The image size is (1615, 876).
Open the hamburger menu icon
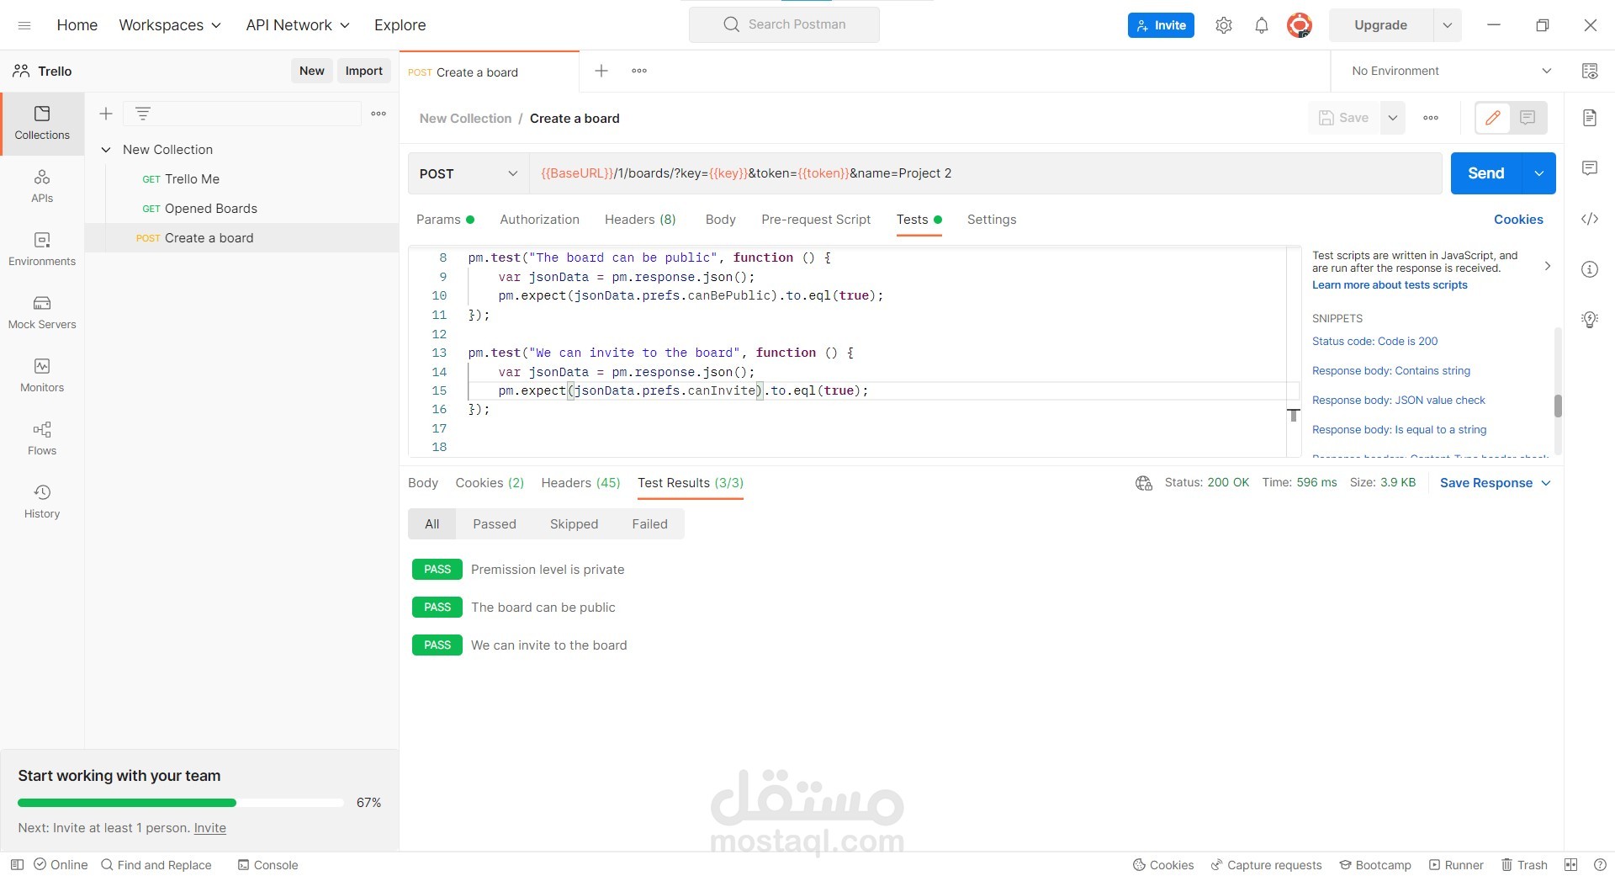(x=24, y=25)
